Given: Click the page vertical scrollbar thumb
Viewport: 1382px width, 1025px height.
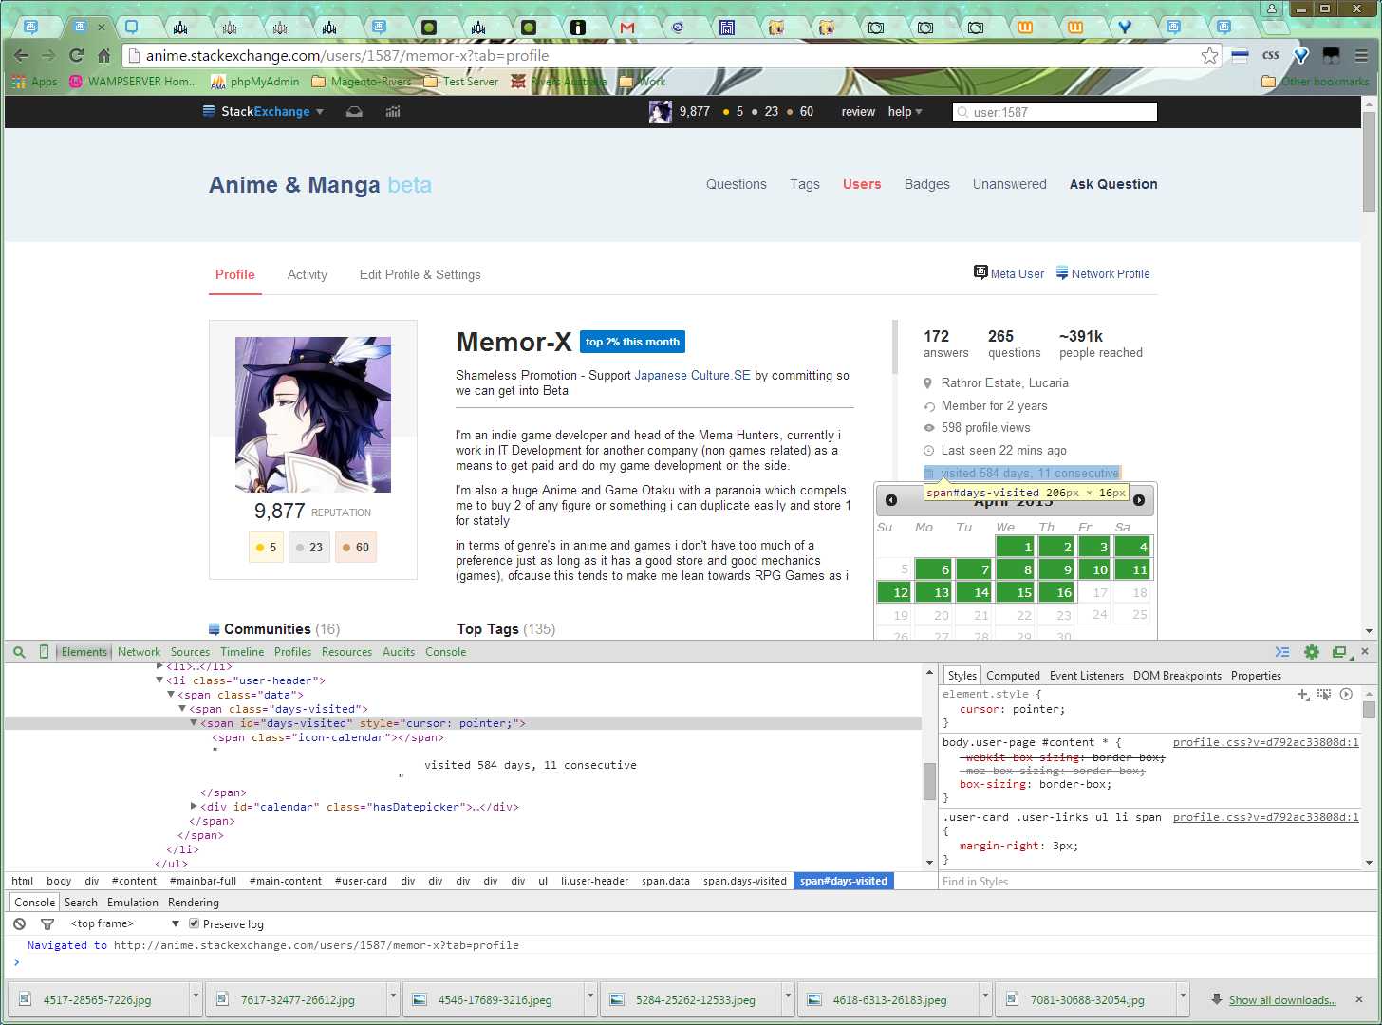Looking at the screenshot, I should click(x=1369, y=161).
